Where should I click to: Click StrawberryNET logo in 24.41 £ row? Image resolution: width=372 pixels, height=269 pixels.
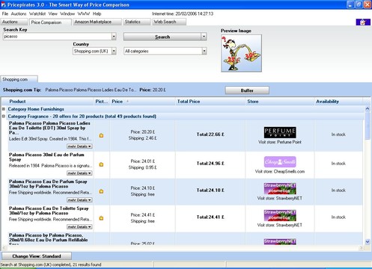(x=280, y=215)
